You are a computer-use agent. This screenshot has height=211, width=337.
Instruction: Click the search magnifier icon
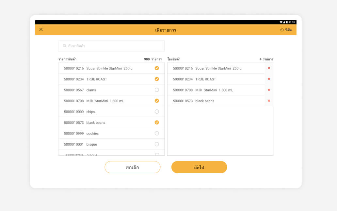(65, 46)
